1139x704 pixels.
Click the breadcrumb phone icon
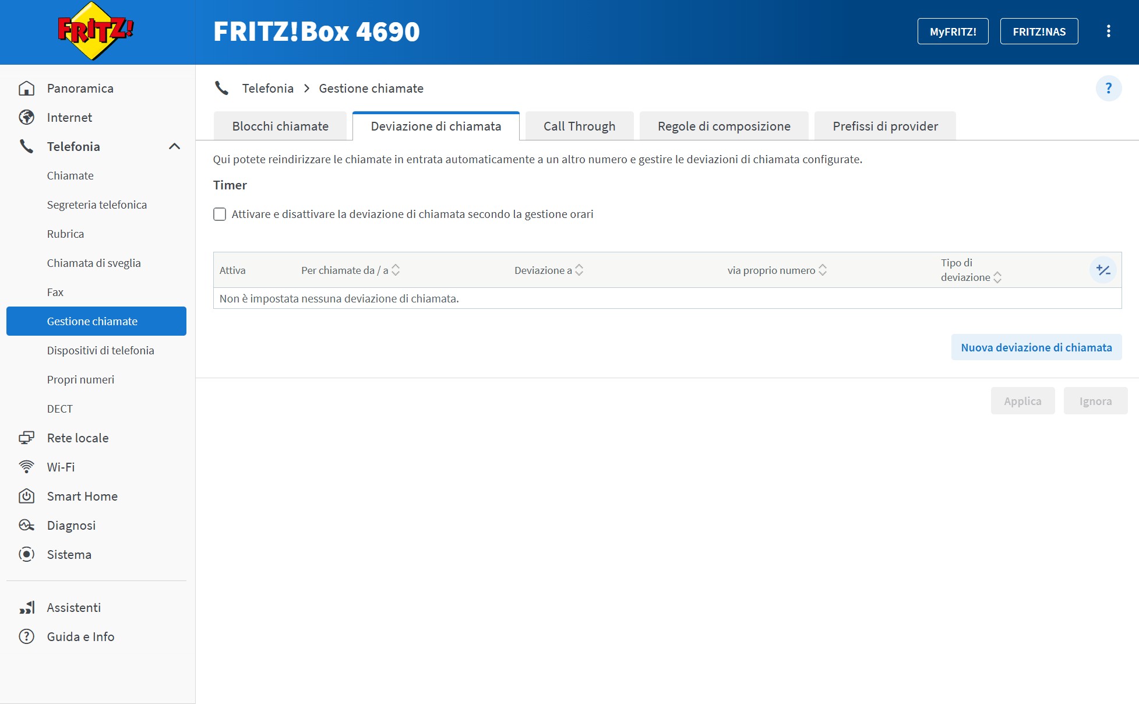[221, 89]
